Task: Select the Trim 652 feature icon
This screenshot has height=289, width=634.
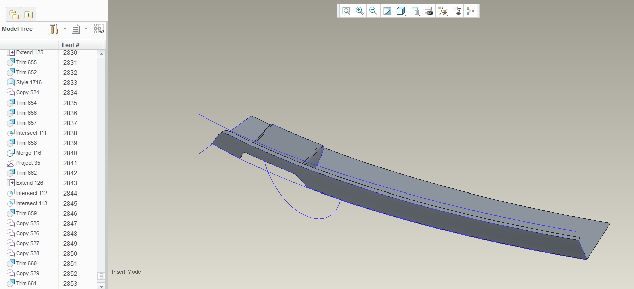Action: pos(11,72)
